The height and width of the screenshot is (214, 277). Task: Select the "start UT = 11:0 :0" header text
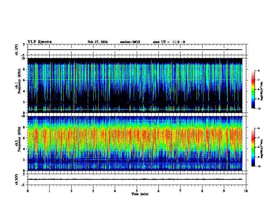pyautogui.click(x=169, y=42)
